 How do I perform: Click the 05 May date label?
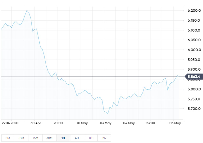pos(175,123)
